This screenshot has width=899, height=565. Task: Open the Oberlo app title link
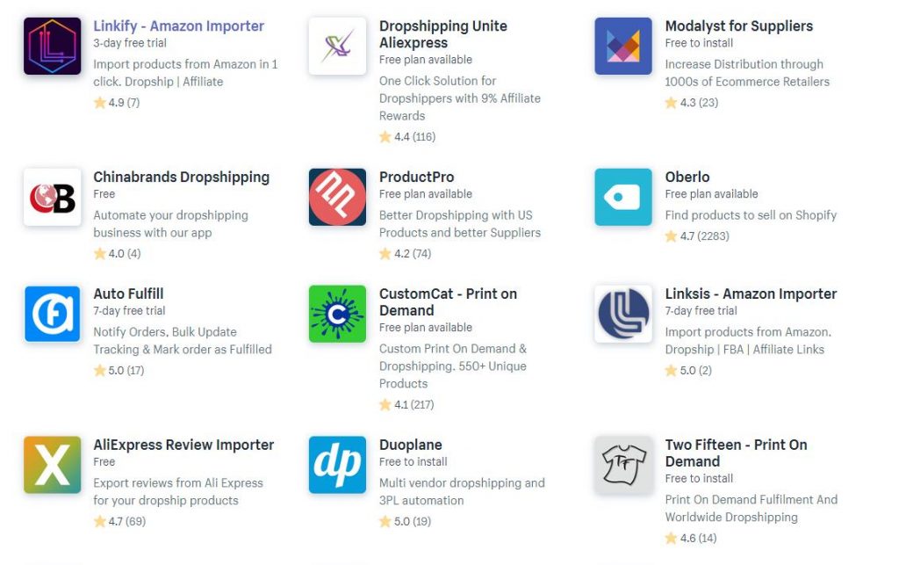(687, 177)
